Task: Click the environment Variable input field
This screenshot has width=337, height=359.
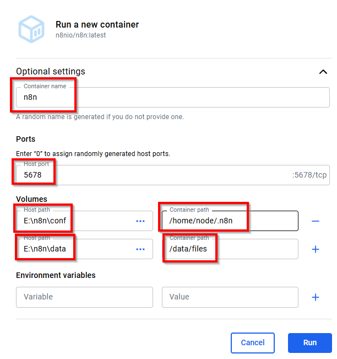Action: [x=84, y=297]
